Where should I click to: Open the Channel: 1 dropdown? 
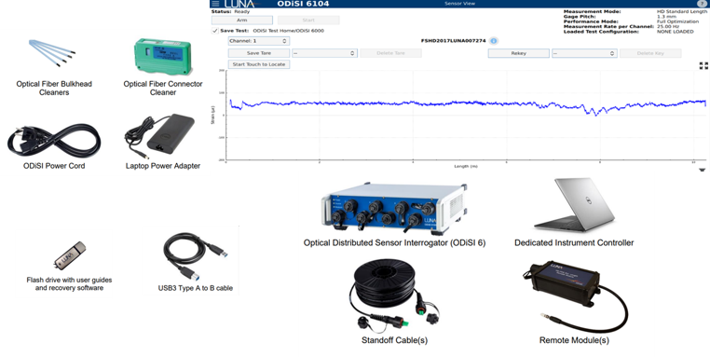click(258, 41)
